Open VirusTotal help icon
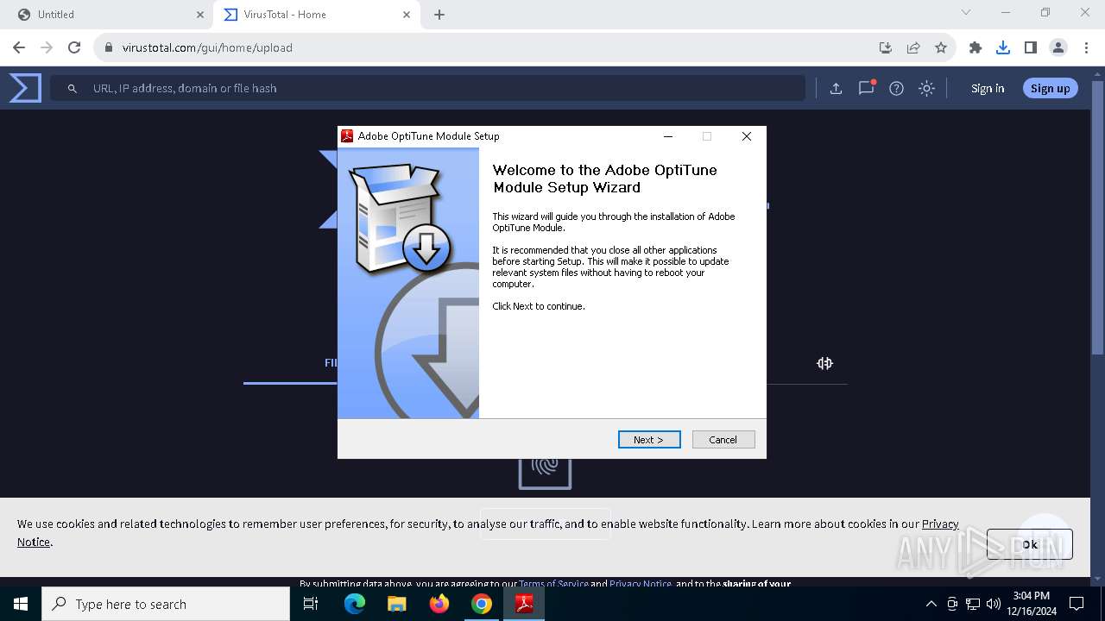The height and width of the screenshot is (621, 1105). (x=896, y=88)
